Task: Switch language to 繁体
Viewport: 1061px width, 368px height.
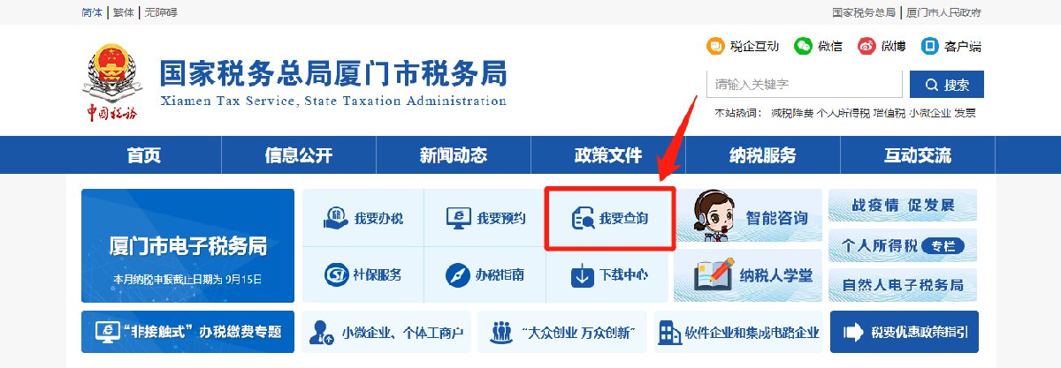Action: coord(123,12)
